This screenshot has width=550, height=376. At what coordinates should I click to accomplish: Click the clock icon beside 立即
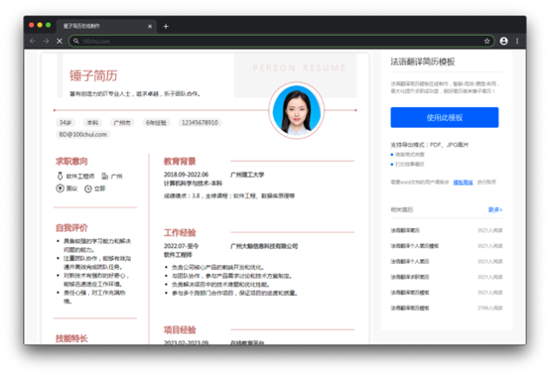coord(88,188)
